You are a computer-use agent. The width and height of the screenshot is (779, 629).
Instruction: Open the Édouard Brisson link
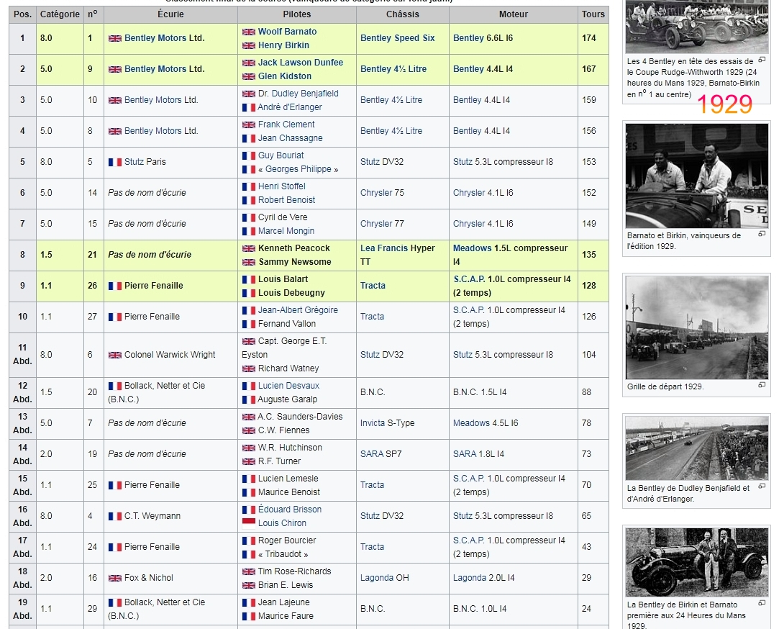tap(290, 510)
